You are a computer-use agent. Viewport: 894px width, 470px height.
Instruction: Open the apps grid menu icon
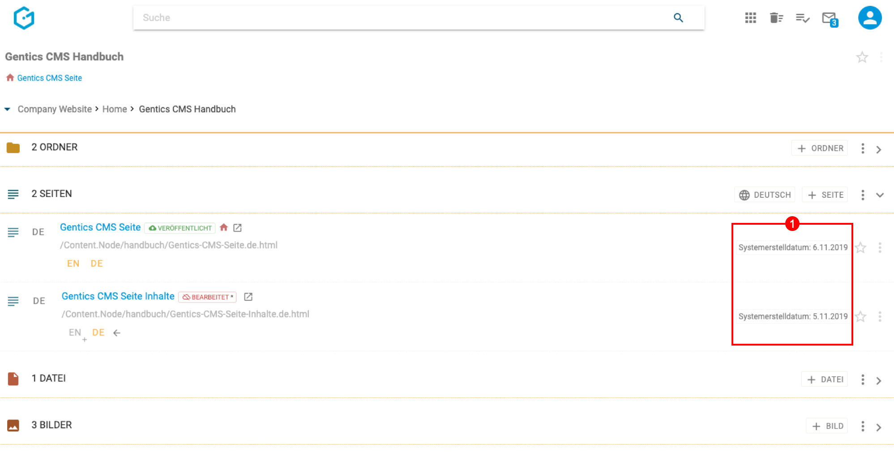tap(750, 18)
